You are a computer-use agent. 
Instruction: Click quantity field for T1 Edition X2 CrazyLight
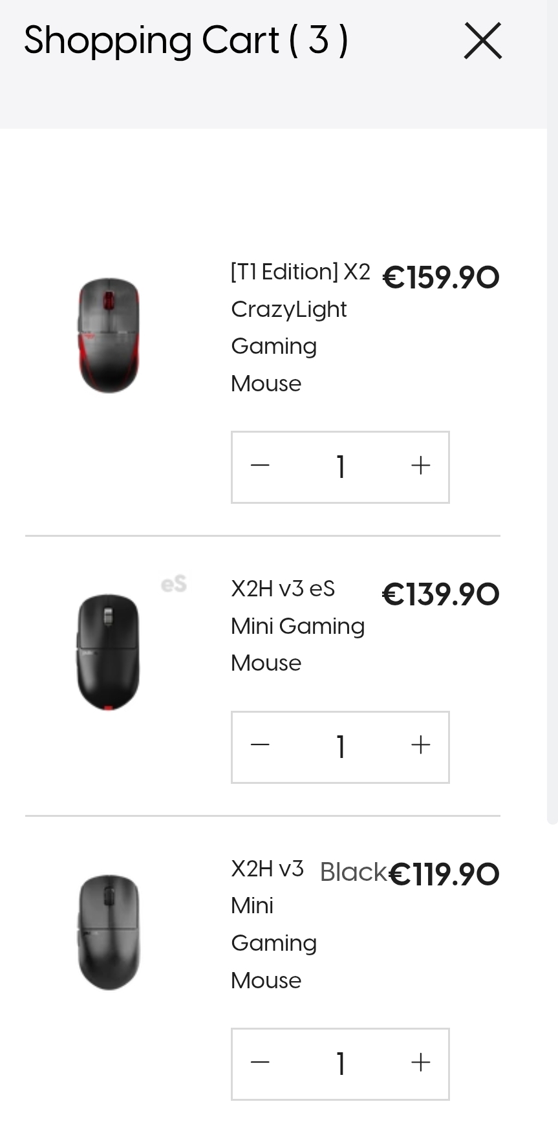coord(340,467)
